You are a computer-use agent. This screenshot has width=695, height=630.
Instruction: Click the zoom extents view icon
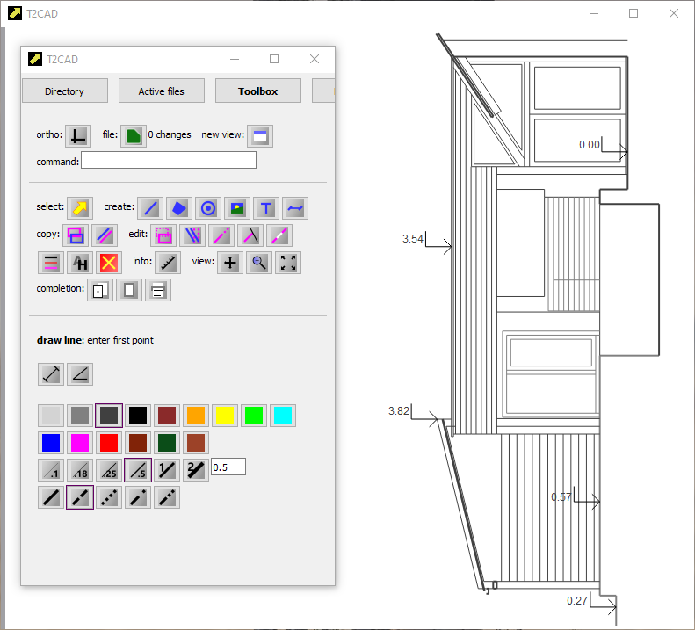click(288, 263)
